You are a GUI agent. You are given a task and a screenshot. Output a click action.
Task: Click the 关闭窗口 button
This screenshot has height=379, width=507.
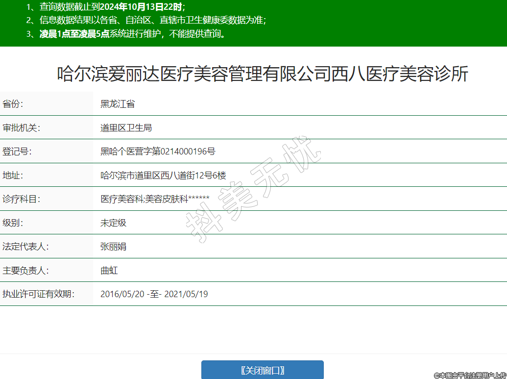pos(262,370)
